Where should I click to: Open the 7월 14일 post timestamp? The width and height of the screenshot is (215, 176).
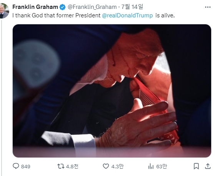132,7
